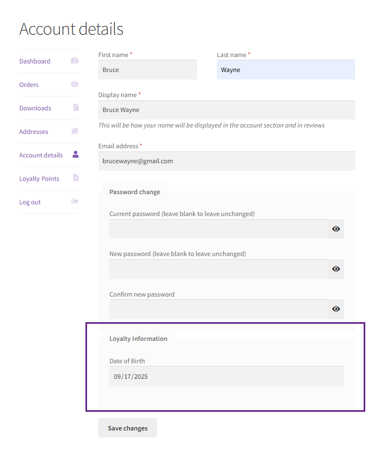Click the Account details person icon
Image resolution: width=369 pixels, height=471 pixels.
(75, 155)
